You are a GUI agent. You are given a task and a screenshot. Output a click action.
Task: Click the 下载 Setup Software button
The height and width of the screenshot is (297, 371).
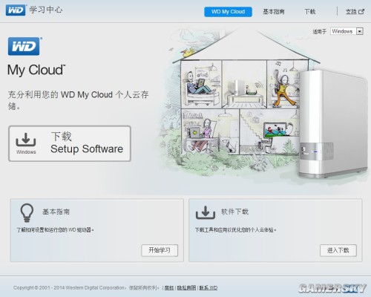point(70,143)
